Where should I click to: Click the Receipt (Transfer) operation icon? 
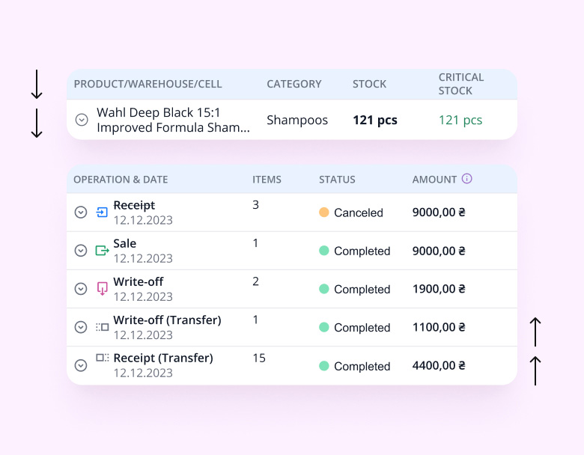pyautogui.click(x=103, y=358)
